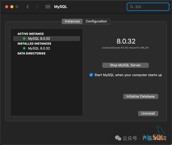172x145 pixels.
Task: Click the Stop MySQL Server button
Action: (x=125, y=65)
